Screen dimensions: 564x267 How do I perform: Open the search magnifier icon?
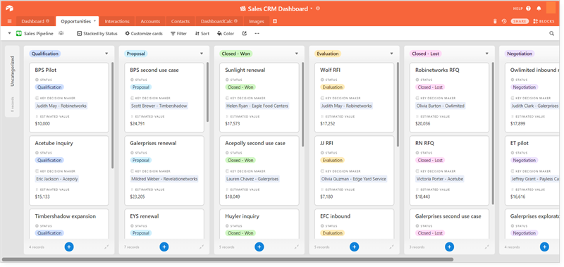(552, 33)
